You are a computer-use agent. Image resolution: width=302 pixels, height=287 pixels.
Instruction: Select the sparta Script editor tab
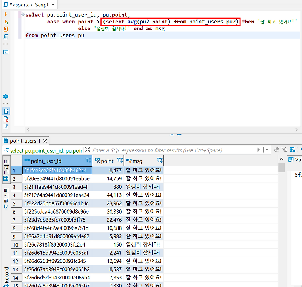tap(29, 5)
